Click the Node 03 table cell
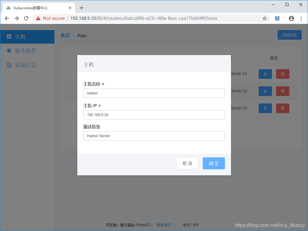 pyautogui.click(x=239, y=108)
